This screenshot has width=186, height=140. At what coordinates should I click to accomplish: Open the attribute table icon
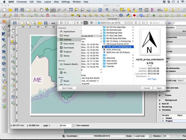point(141,10)
